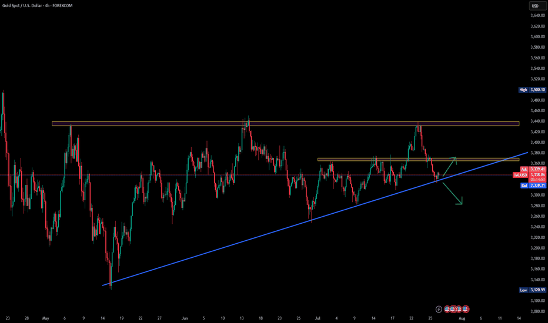The width and height of the screenshot is (548, 323).
Task: Click the 3,560.00 price axis label
Action: [537, 58]
